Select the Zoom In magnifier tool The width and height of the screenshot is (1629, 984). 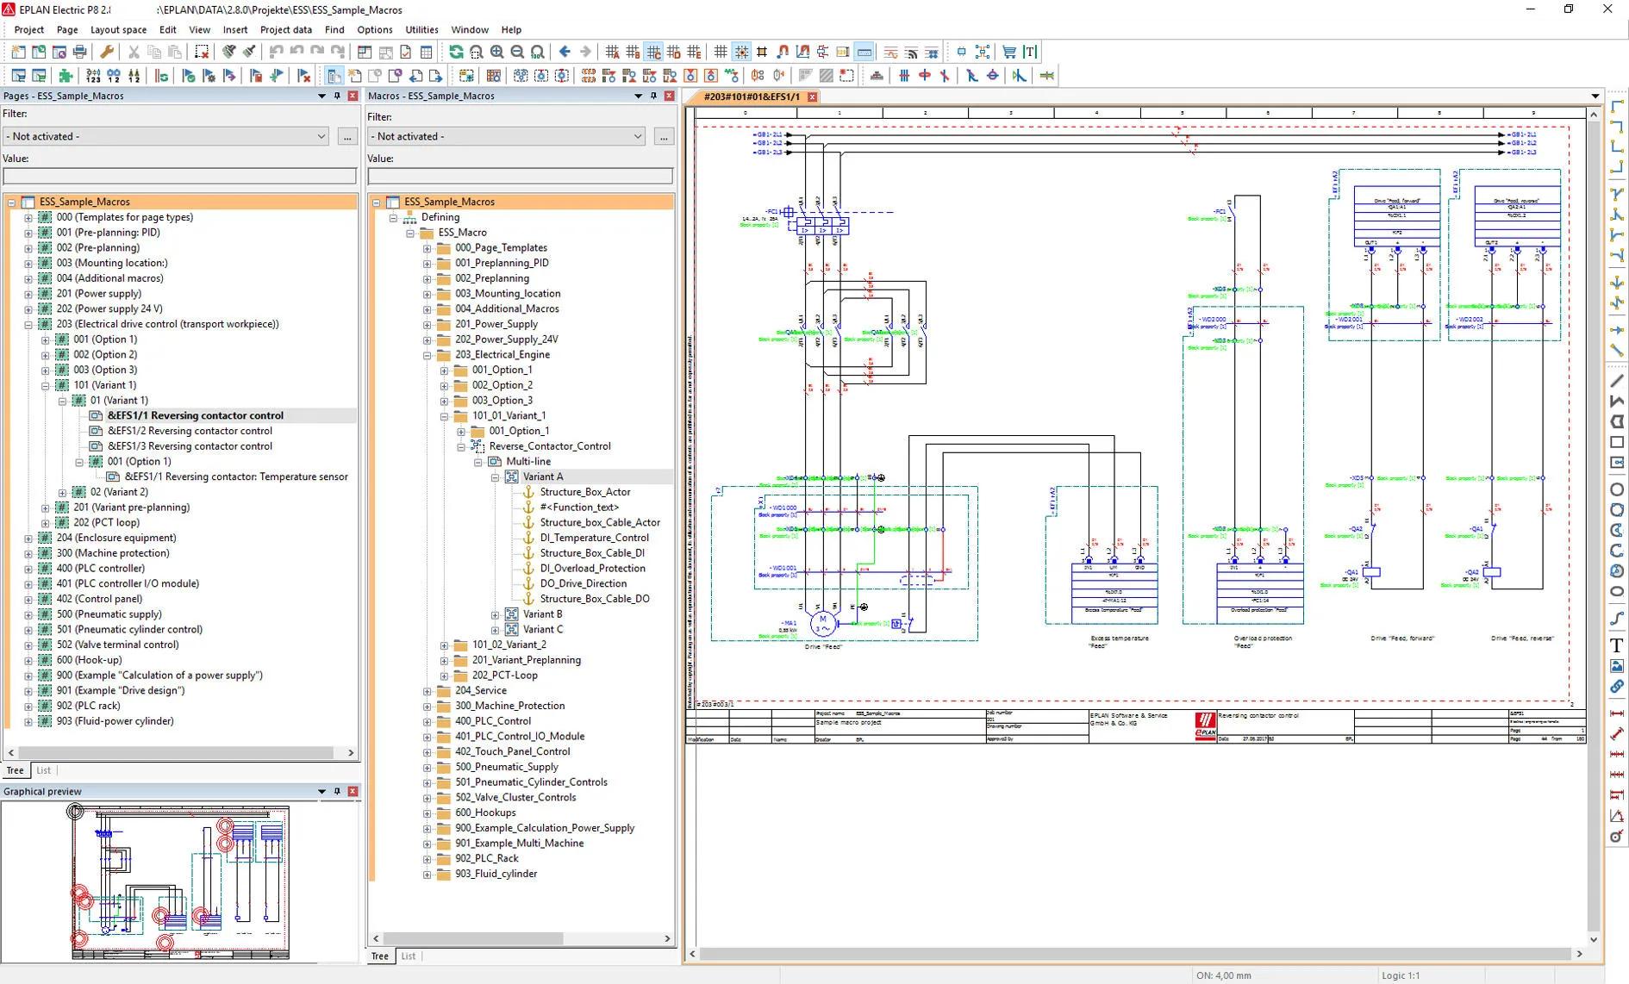point(497,52)
